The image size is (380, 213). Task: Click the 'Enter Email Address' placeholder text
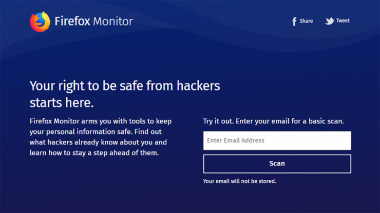[236, 140]
